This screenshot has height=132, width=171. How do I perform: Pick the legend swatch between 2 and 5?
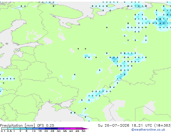23,128
